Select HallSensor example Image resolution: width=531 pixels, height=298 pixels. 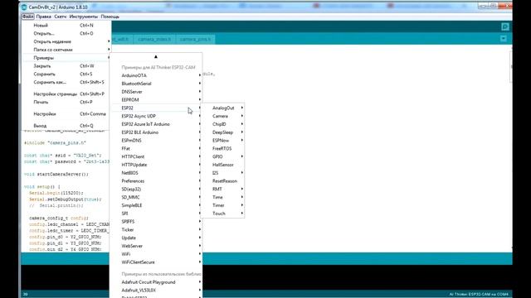pos(223,165)
